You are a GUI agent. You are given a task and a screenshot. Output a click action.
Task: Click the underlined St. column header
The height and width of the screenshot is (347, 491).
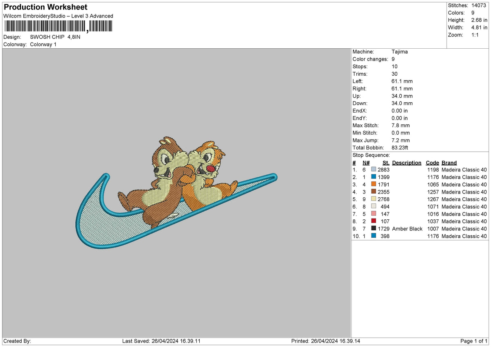click(x=385, y=162)
